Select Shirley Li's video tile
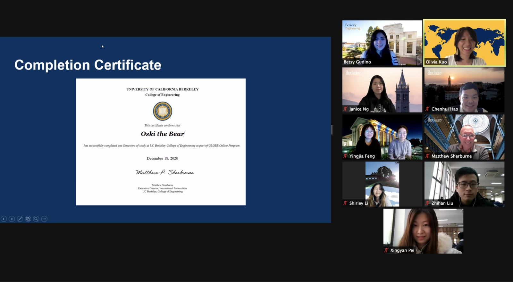This screenshot has height=282, width=513. (x=382, y=184)
